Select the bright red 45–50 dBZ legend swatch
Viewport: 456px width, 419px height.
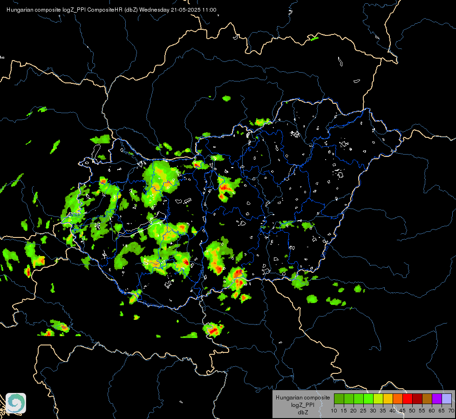(x=408, y=399)
